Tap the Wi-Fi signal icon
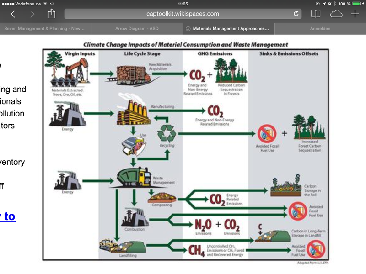Screen dimensions: 366x274 click(x=45, y=4)
